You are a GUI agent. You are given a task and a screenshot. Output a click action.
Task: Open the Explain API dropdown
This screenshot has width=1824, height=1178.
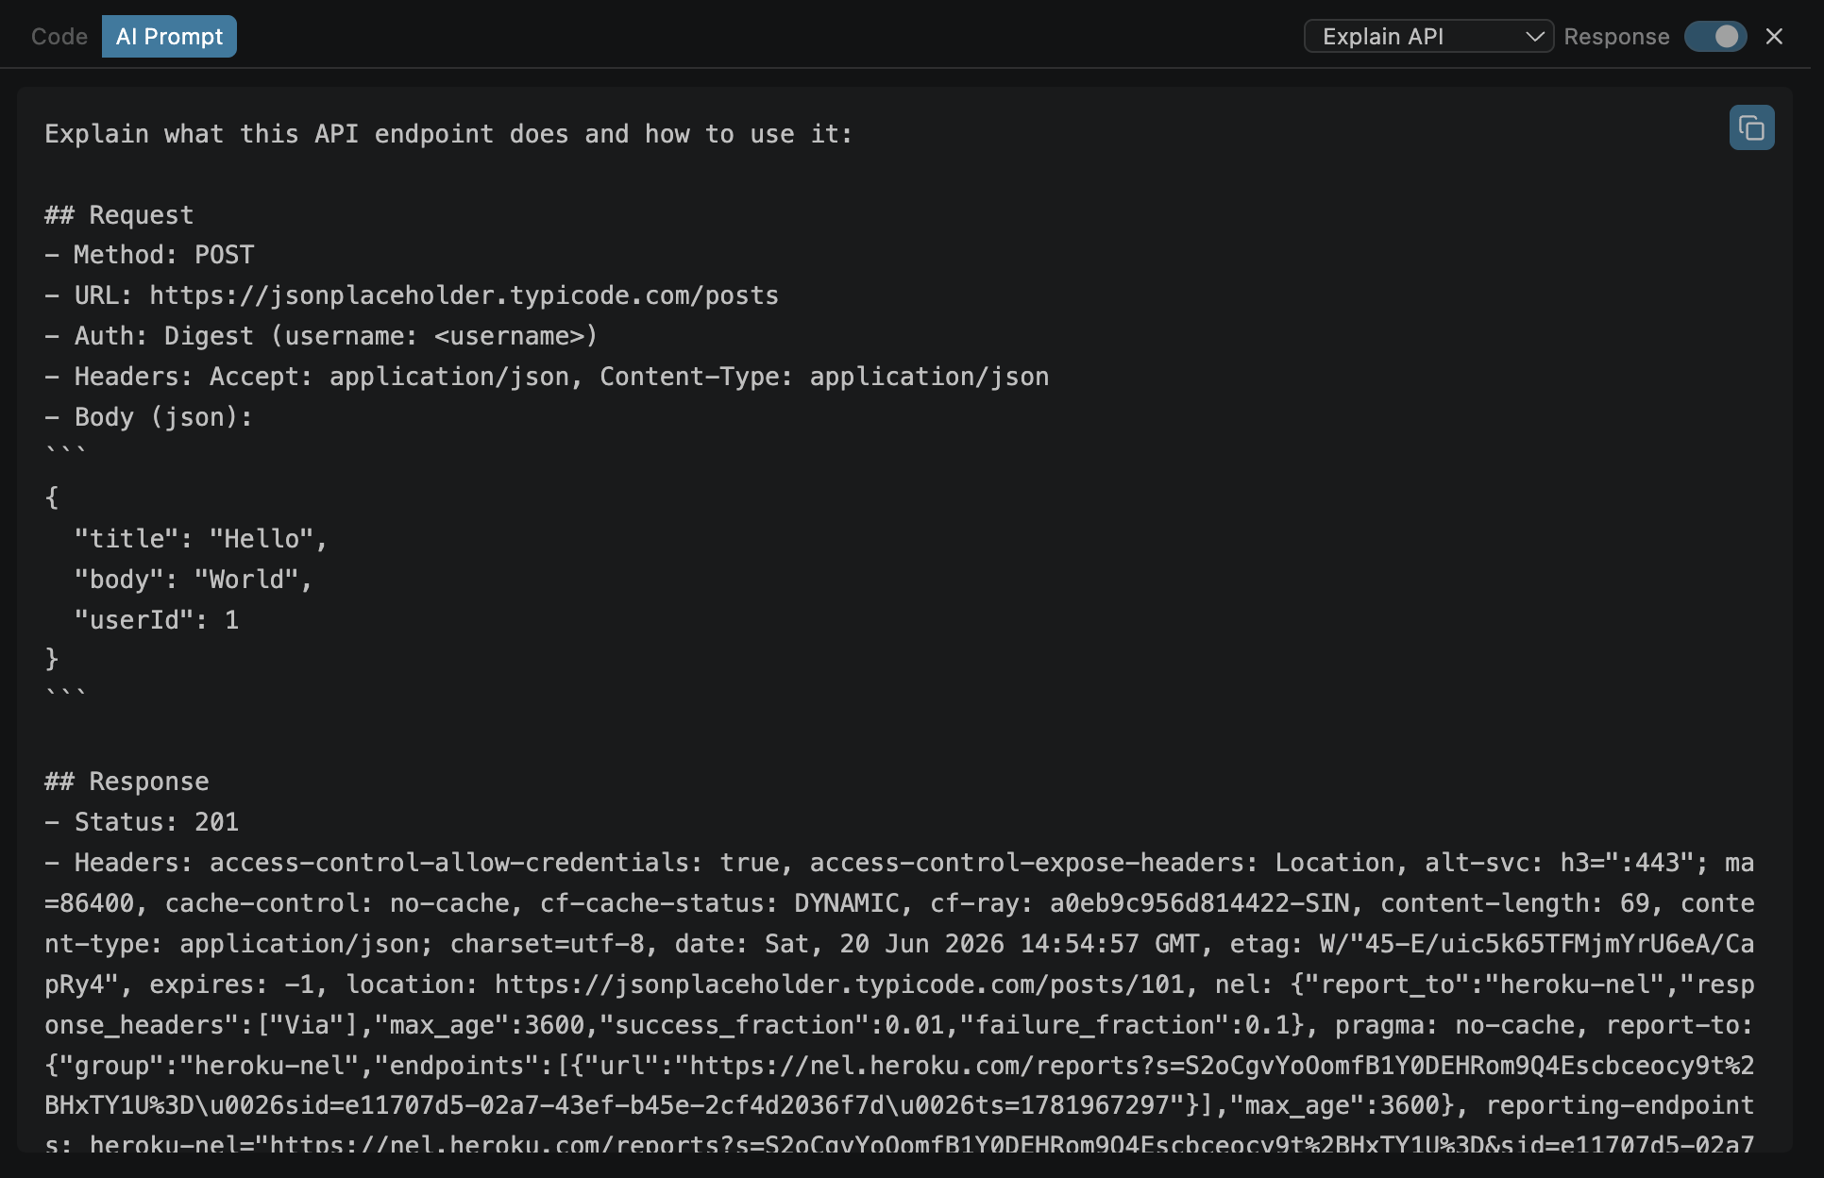click(x=1427, y=37)
